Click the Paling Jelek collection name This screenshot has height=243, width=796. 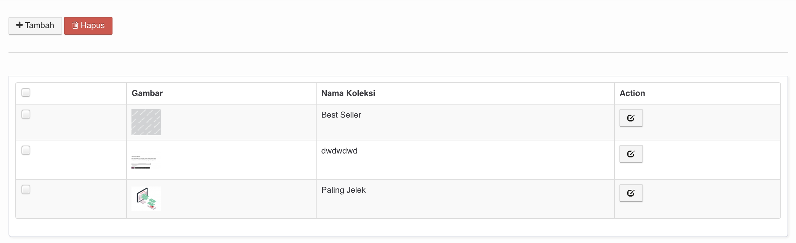pos(343,190)
